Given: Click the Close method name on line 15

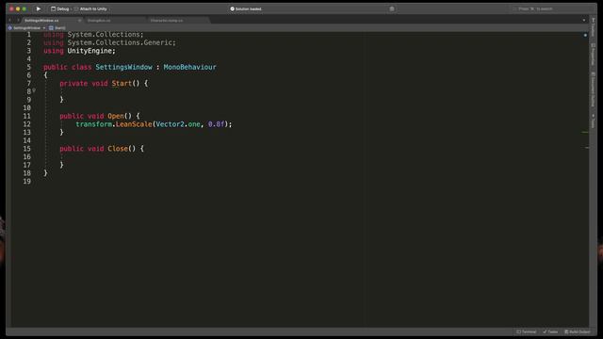Looking at the screenshot, I should tap(118, 149).
